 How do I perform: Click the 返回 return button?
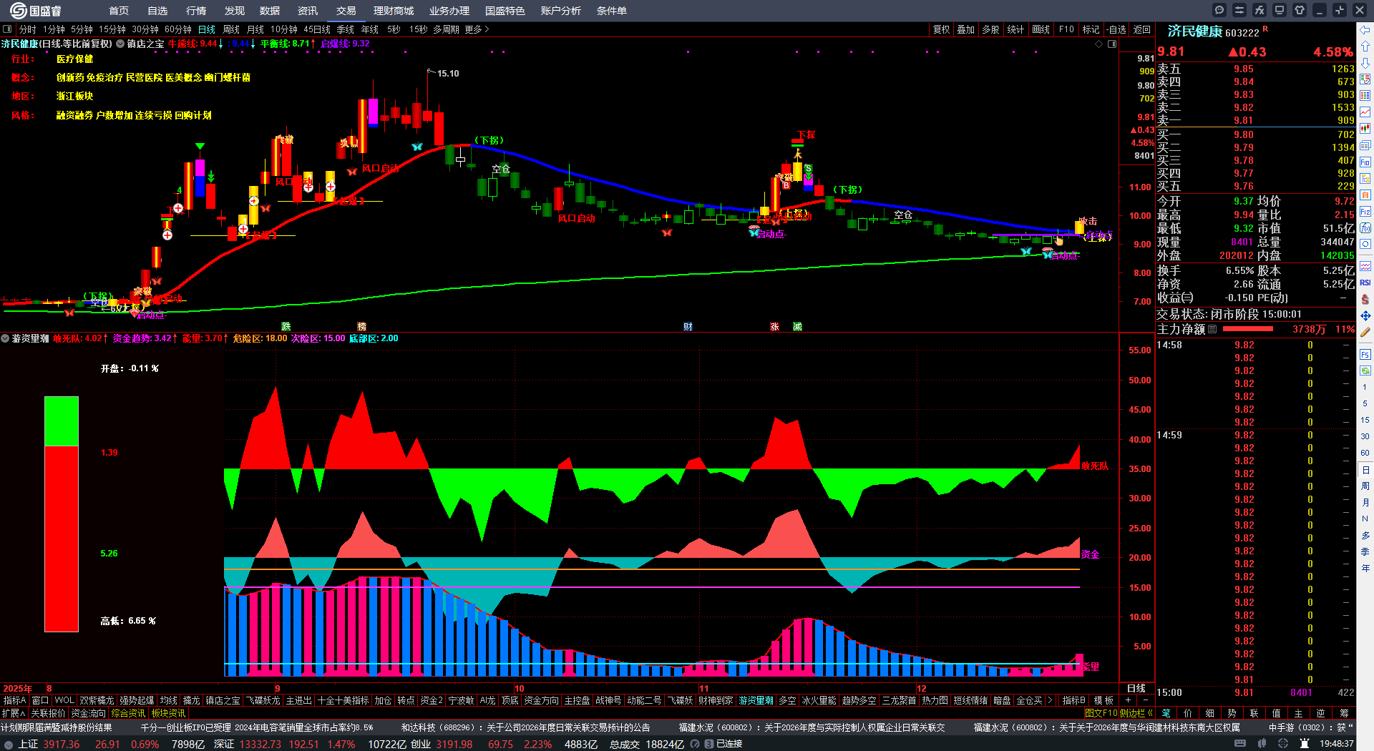coord(1142,29)
